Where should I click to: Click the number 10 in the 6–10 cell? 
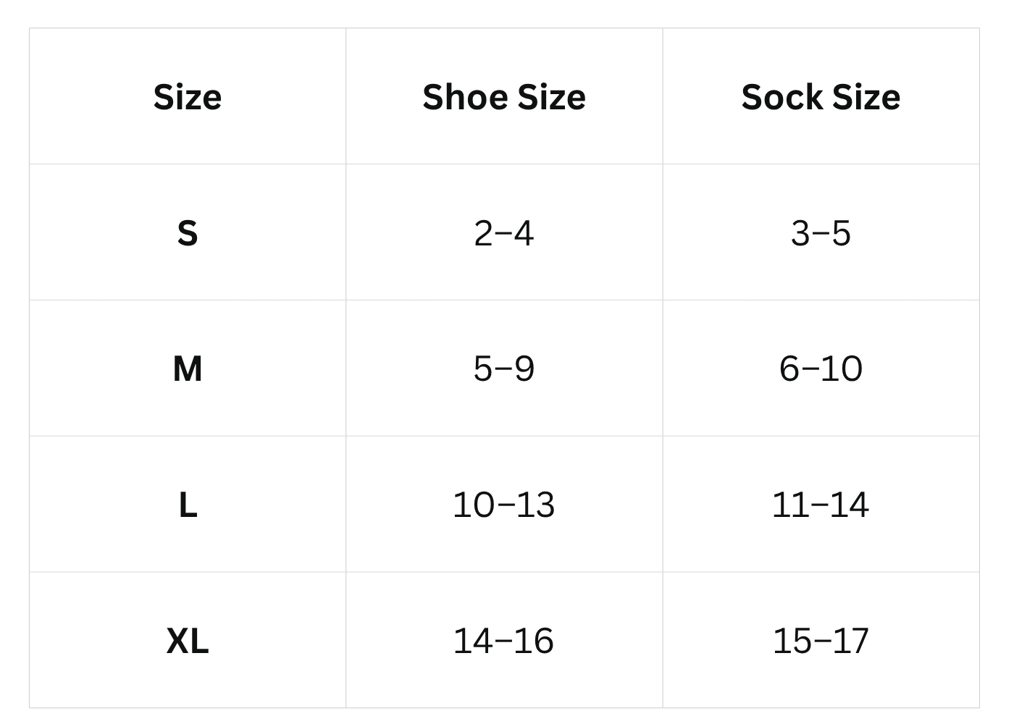(x=842, y=369)
